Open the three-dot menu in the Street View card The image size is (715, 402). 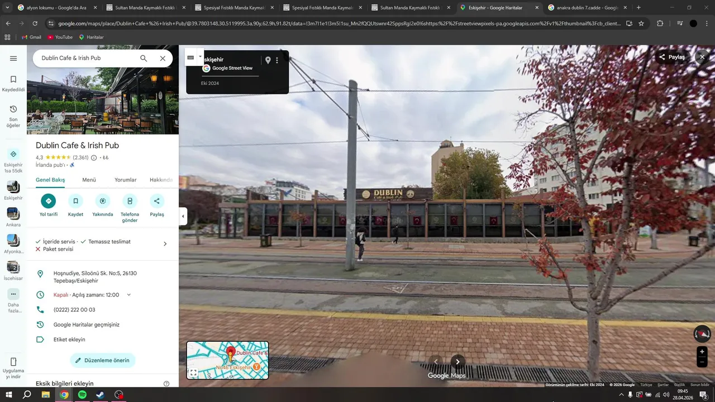277,60
